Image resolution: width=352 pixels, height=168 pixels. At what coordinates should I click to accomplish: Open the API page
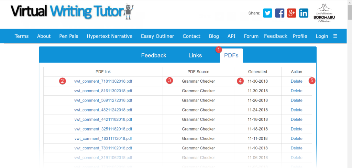[231, 36]
